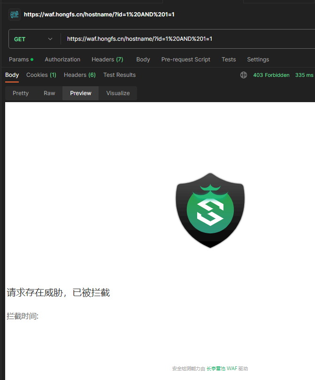Click the chevron arrow next to GET
Screen dimensions: 315x380
click(x=50, y=39)
